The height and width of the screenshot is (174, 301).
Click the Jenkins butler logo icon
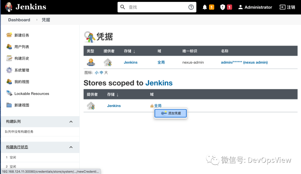coord(9,7)
